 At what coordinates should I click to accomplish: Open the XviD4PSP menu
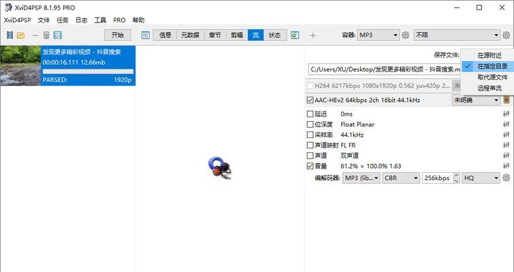tap(17, 20)
